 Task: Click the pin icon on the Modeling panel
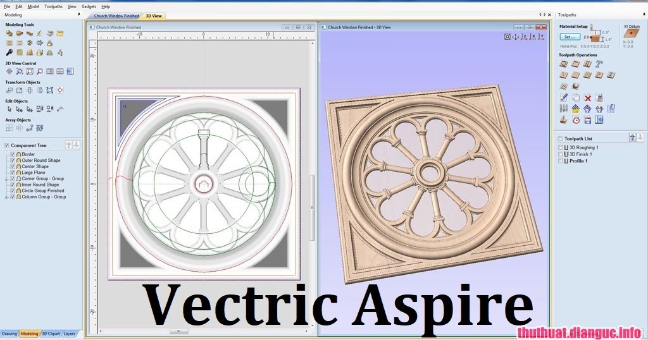[78, 15]
